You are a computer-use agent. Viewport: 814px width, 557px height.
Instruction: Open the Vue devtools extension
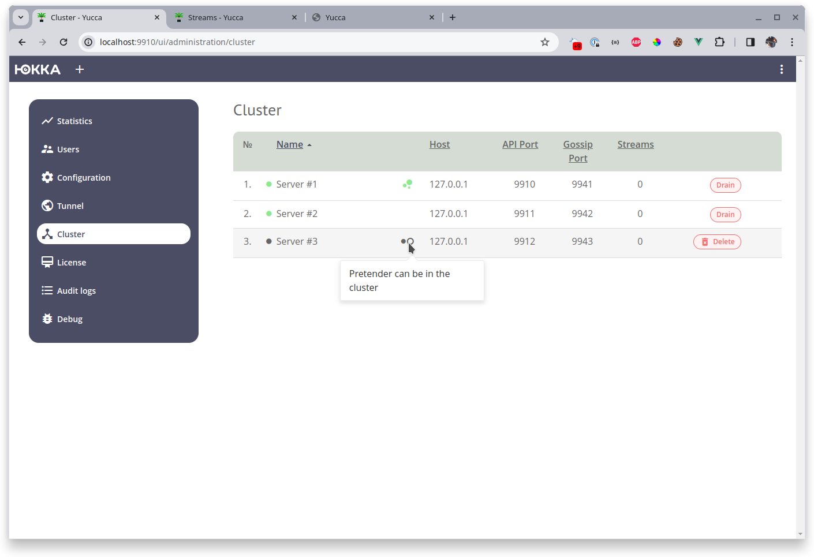[x=699, y=42]
